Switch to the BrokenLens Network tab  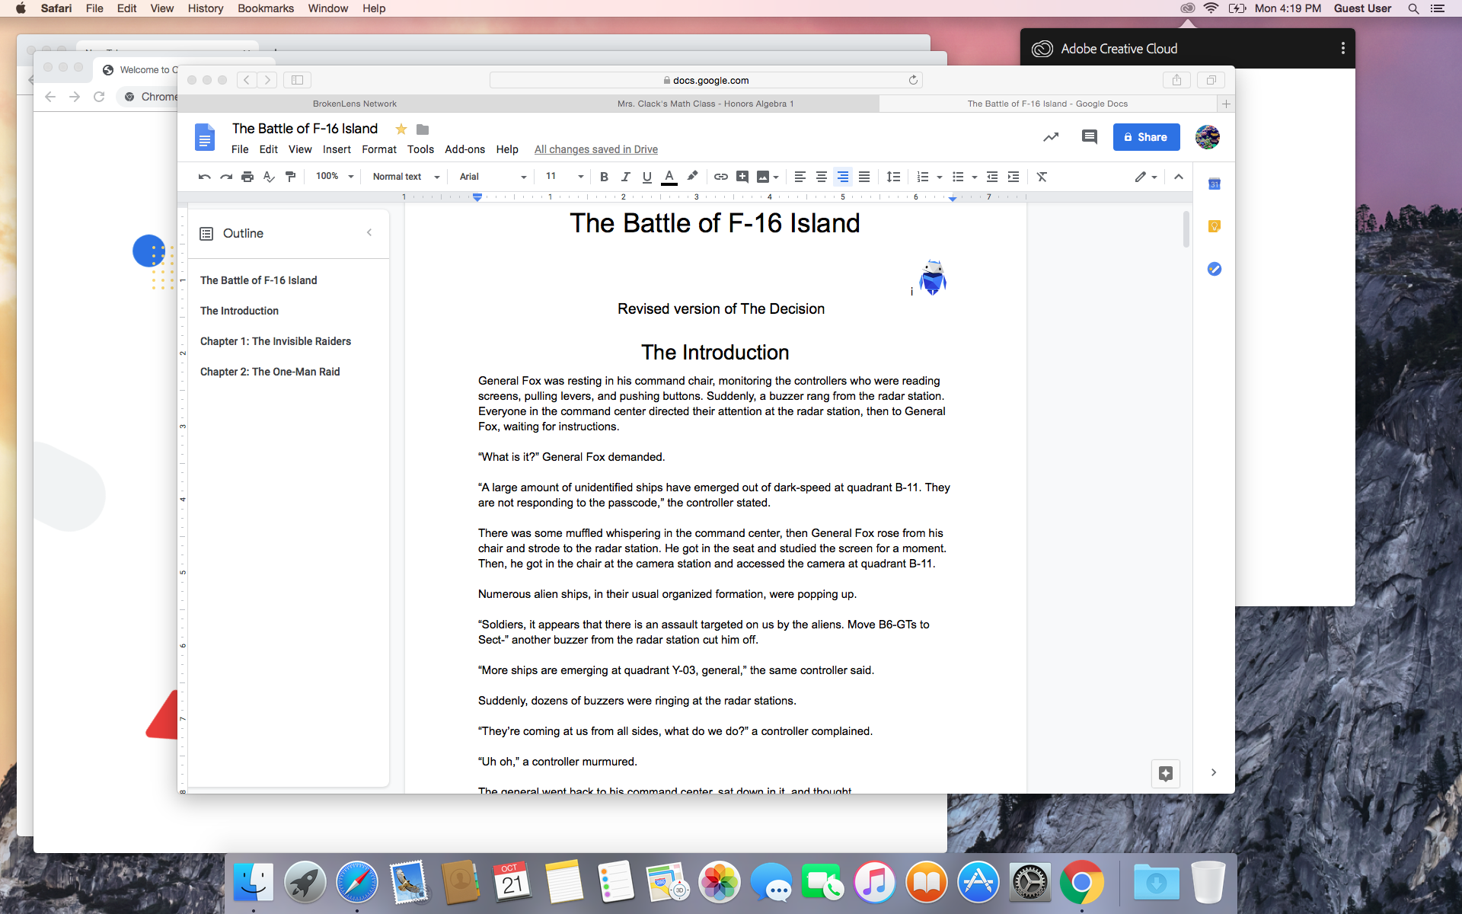click(x=354, y=104)
